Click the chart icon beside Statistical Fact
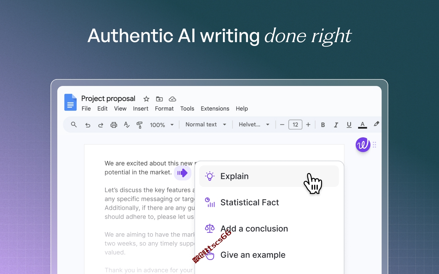The image size is (439, 274). pos(210,202)
